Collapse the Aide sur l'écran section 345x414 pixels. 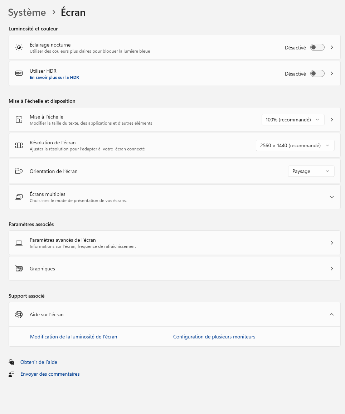tap(332, 314)
